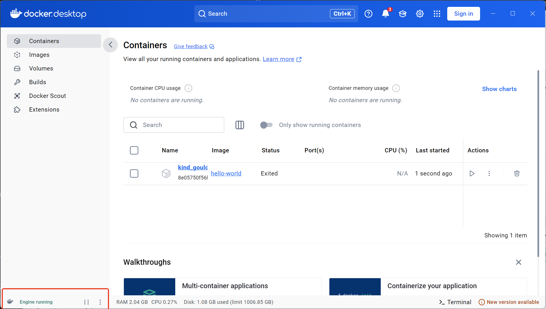
Task: Sort by the Status column header
Action: [x=271, y=150]
